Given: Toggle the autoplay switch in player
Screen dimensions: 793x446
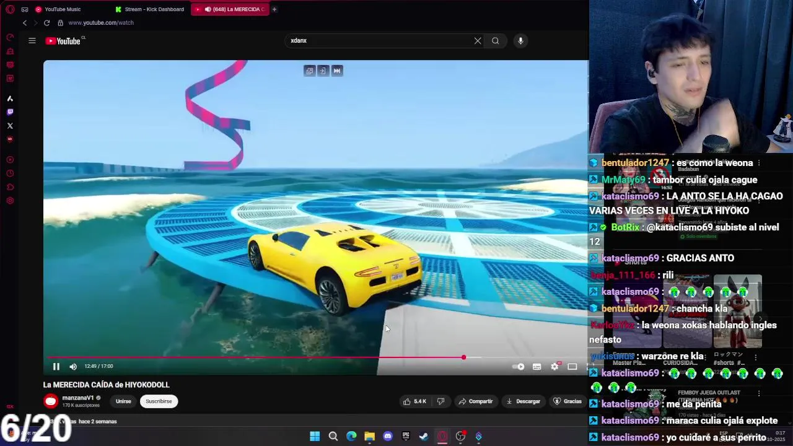Looking at the screenshot, I should [x=519, y=367].
